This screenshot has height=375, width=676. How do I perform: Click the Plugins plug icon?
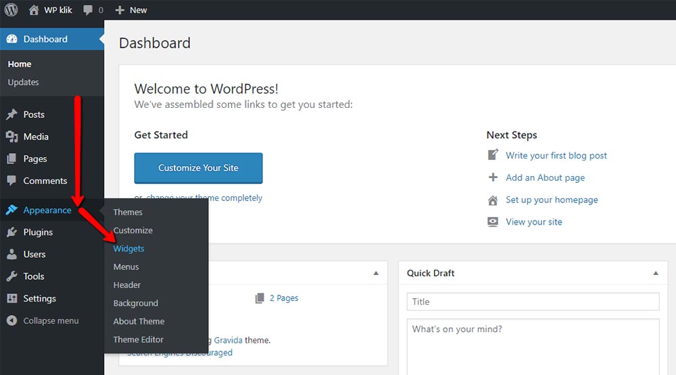(11, 232)
